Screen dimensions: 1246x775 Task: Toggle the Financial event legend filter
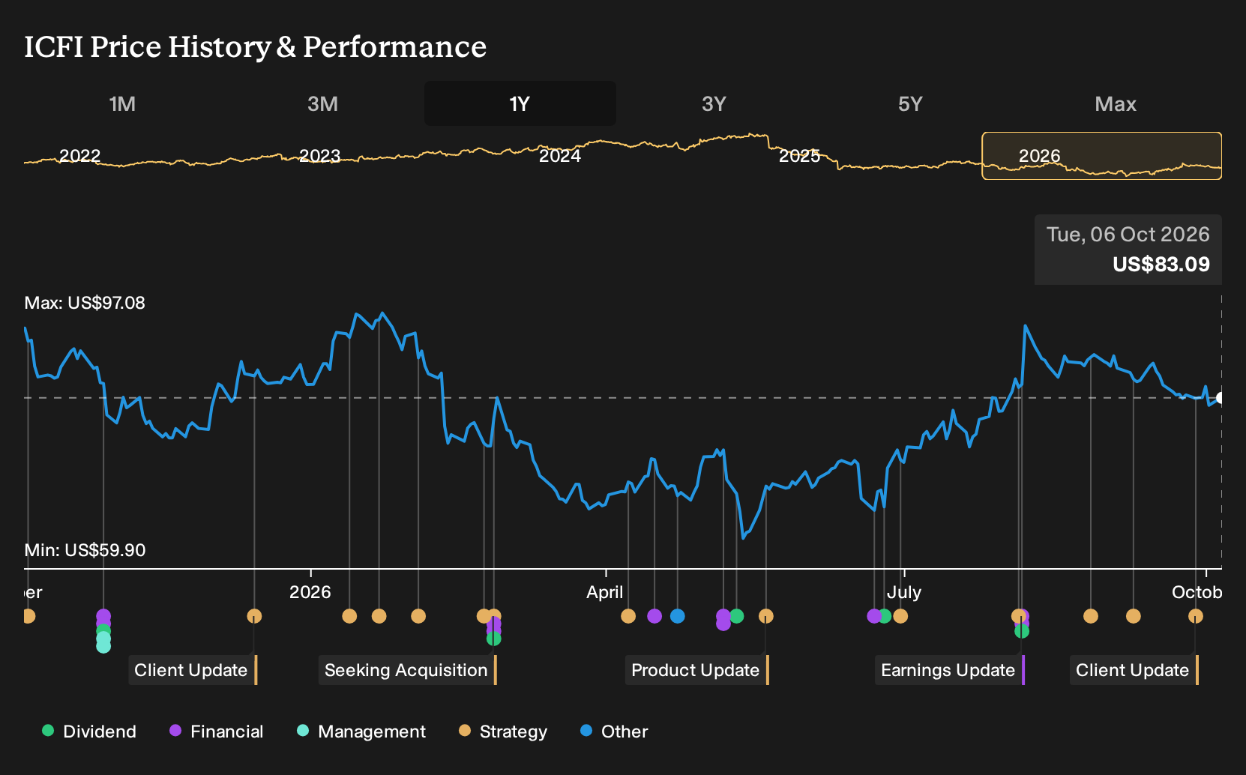pyautogui.click(x=217, y=732)
